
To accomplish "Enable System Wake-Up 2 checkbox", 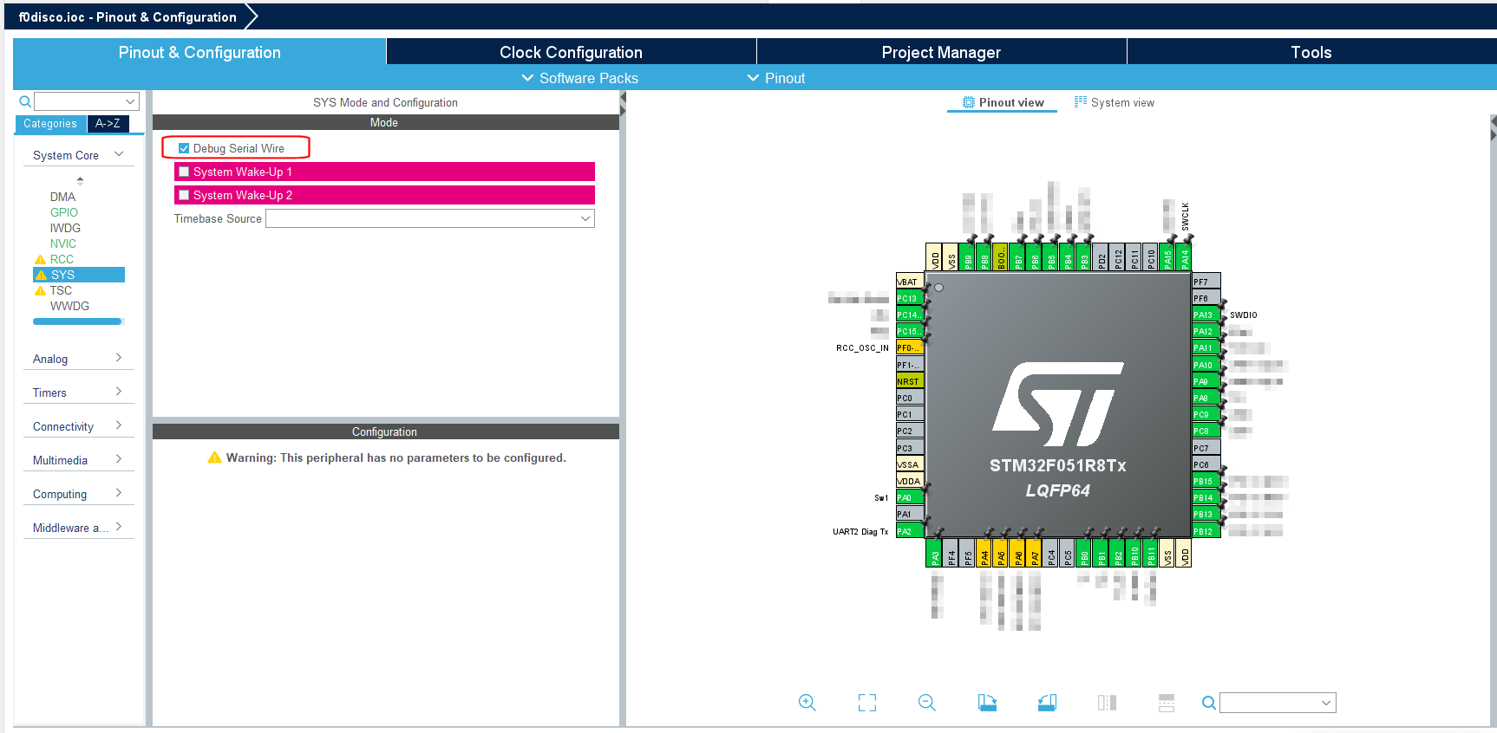I will click(x=184, y=195).
